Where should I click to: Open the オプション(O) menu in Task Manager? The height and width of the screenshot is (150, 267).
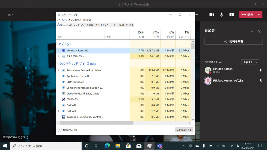[75, 20]
